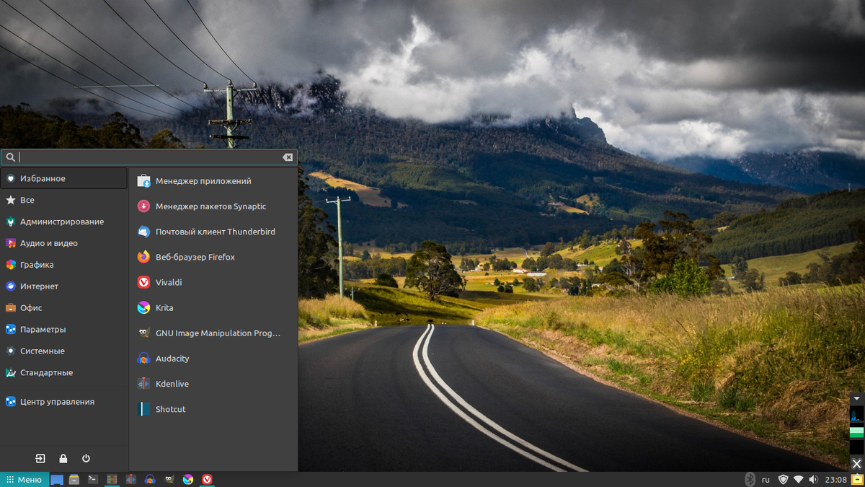Switch to GIMP in the taskbar
865x487 pixels.
tap(169, 479)
